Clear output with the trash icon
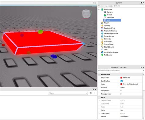Screen dimensions: 145x120 [x=91, y=93]
